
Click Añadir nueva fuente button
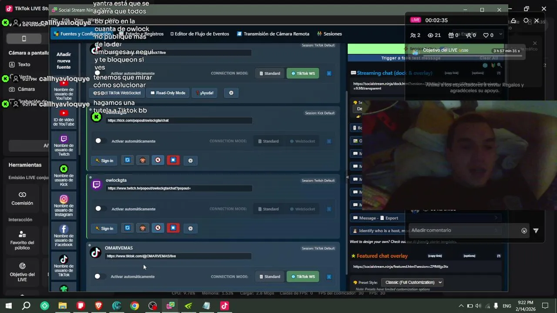coord(64,61)
